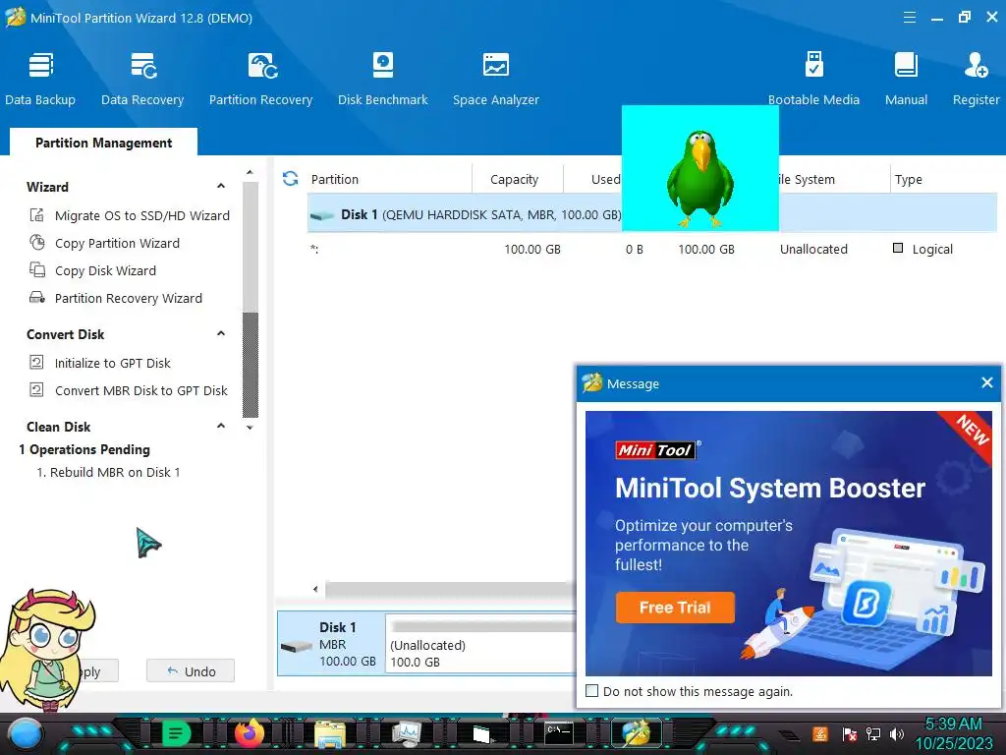Open the Data Backup tool
1006x755 pixels.
click(x=40, y=79)
